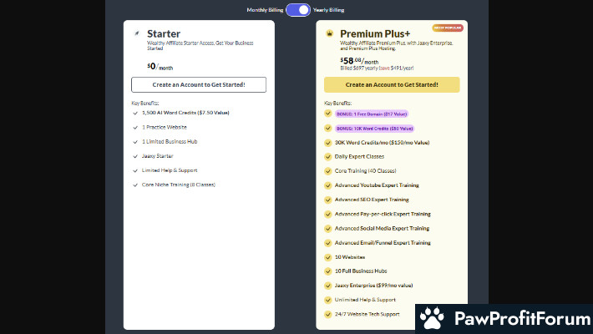The width and height of the screenshot is (593, 334).
Task: Click Starter's Create an Account button
Action: (x=199, y=84)
